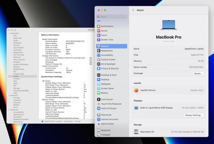The height and width of the screenshot is (144, 214).
Task: Select Wi-Fi in System Information sidebar
Action: coord(16,107)
